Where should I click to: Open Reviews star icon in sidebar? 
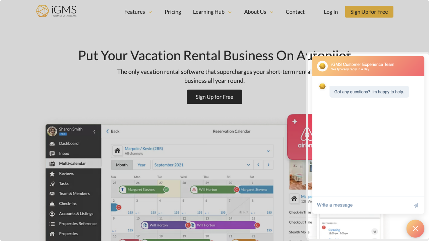(x=52, y=174)
